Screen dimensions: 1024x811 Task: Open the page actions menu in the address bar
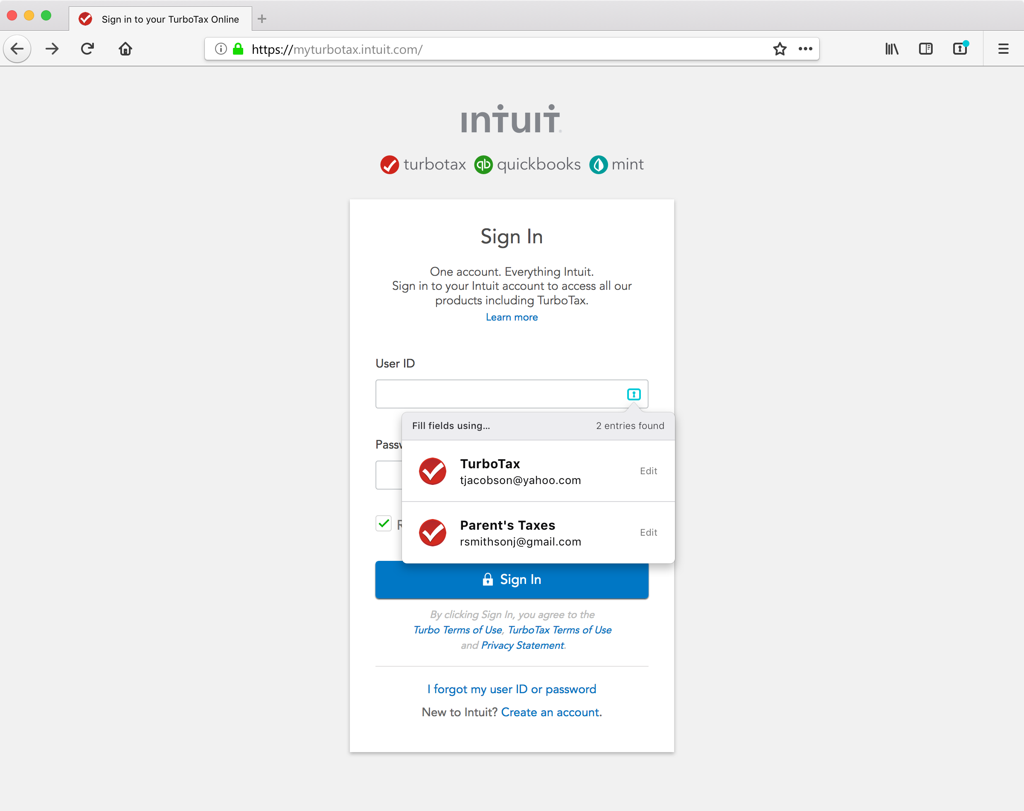click(x=805, y=48)
